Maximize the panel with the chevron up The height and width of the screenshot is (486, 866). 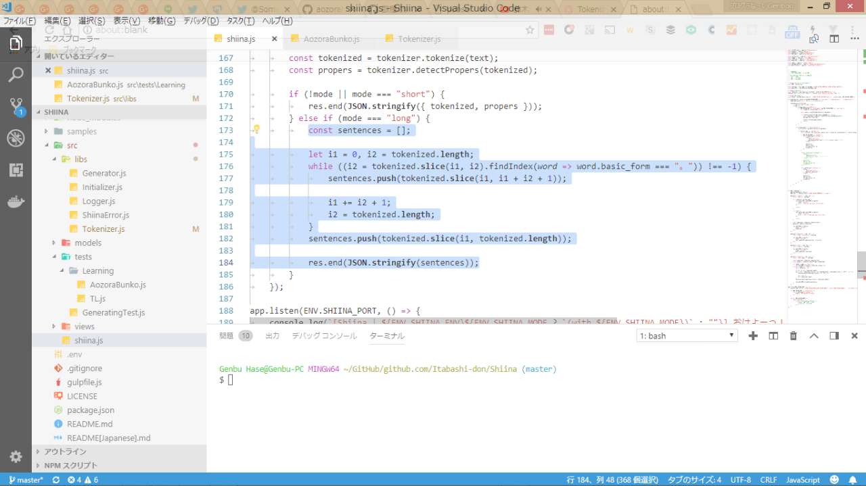pyautogui.click(x=814, y=336)
